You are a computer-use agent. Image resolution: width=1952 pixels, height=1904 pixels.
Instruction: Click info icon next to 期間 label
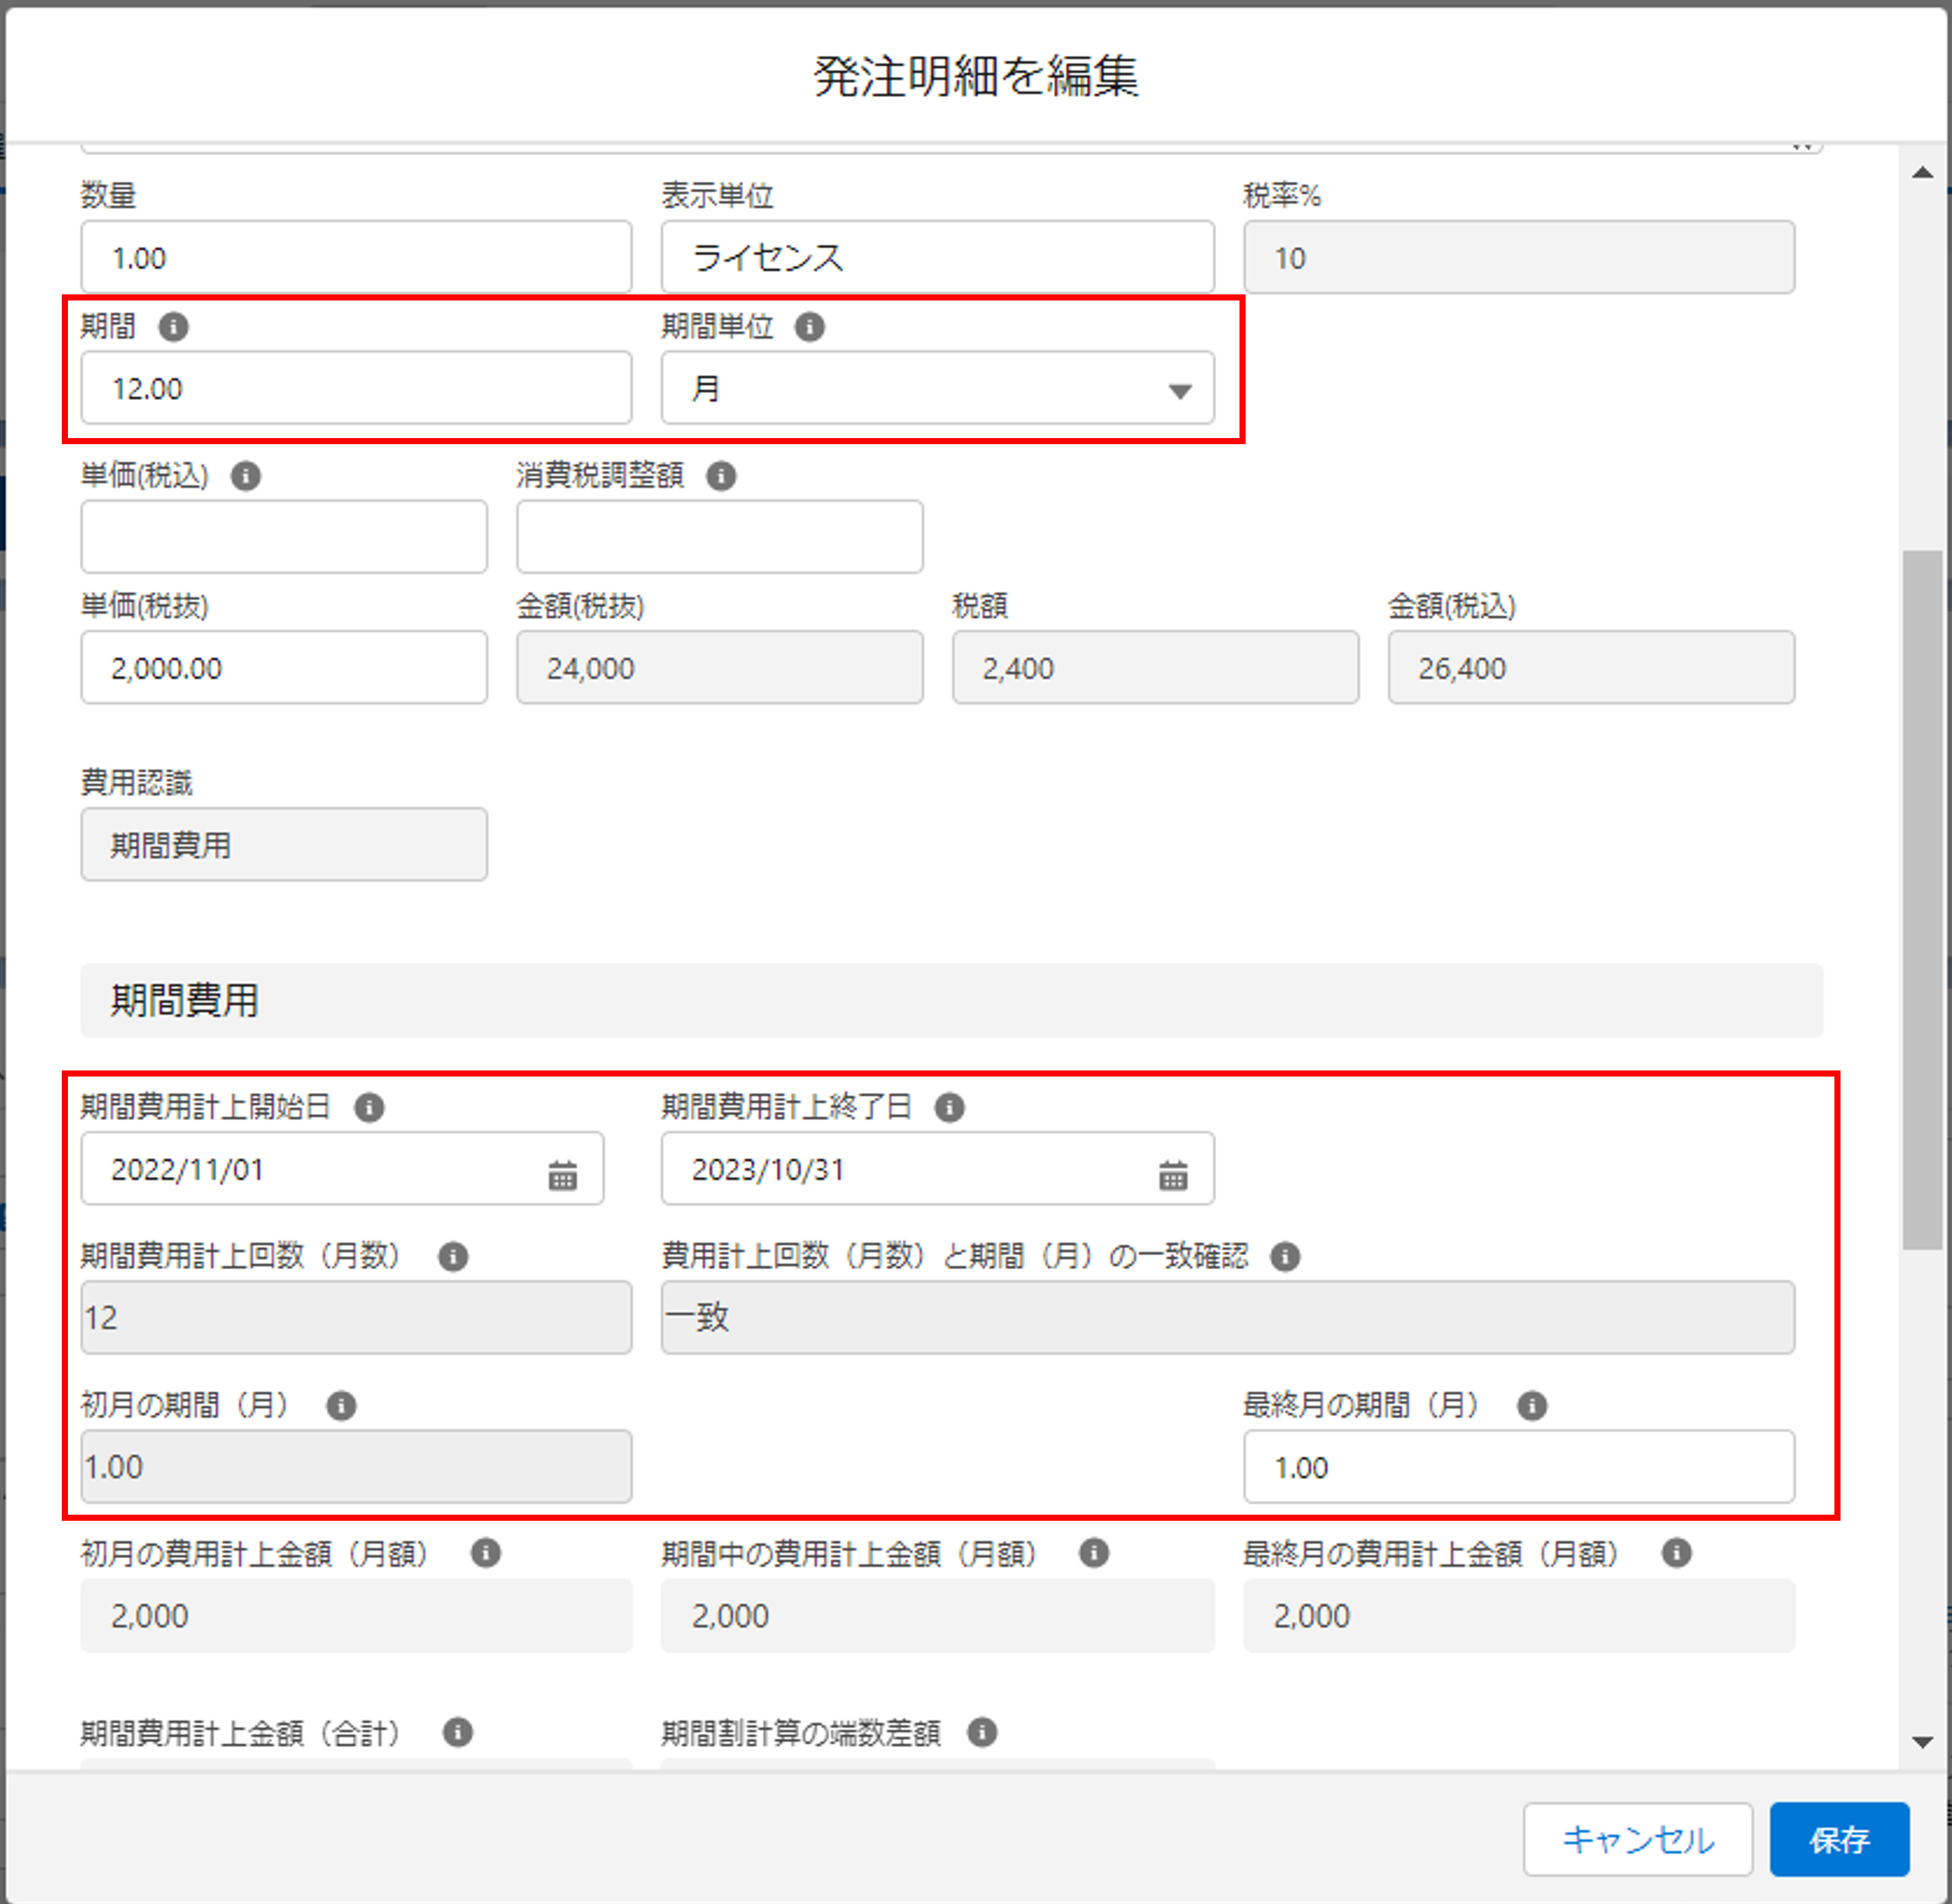(x=173, y=327)
